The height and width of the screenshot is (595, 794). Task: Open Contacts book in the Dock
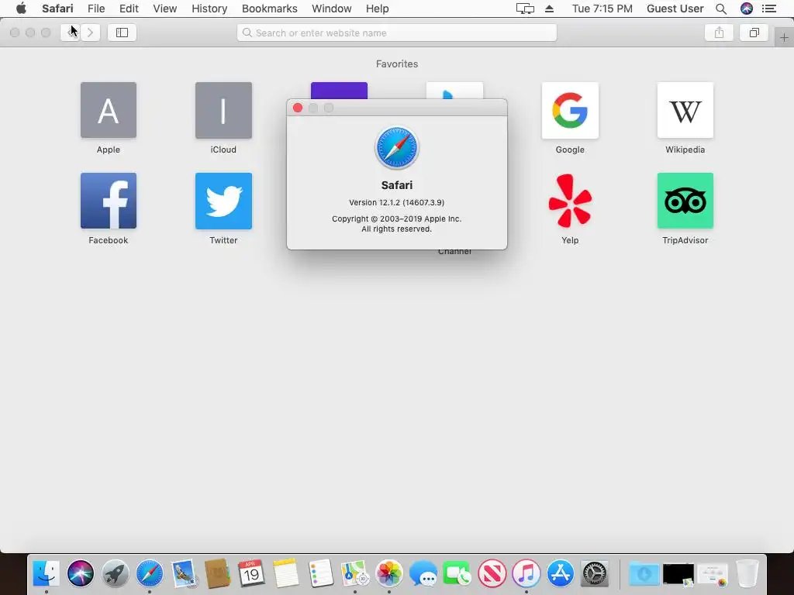(x=218, y=573)
